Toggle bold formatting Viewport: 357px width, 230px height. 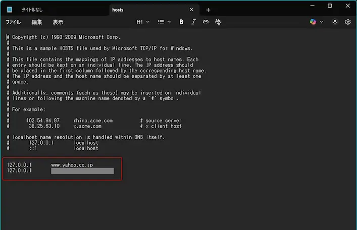181,22
